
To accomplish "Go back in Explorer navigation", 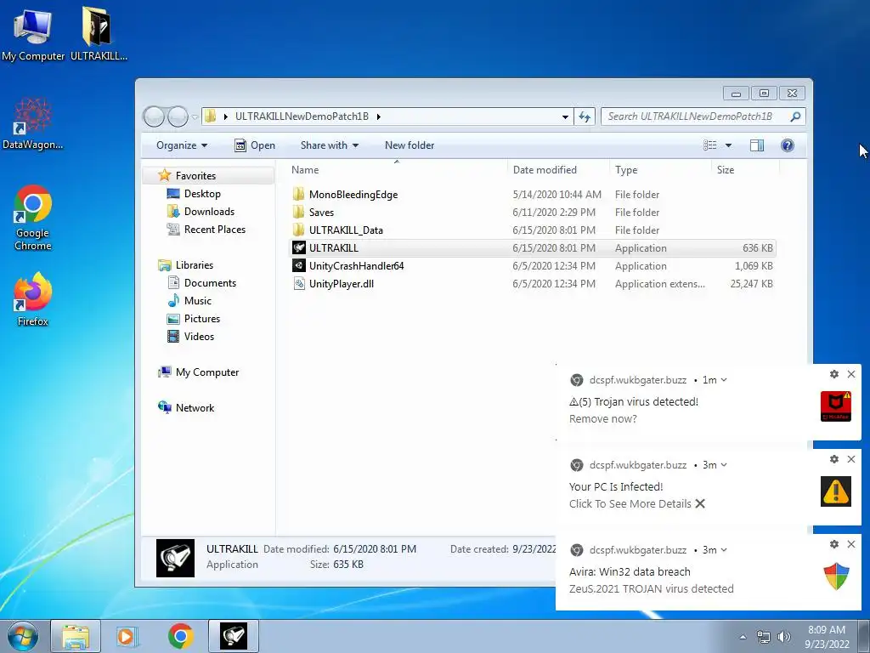I will [x=155, y=116].
